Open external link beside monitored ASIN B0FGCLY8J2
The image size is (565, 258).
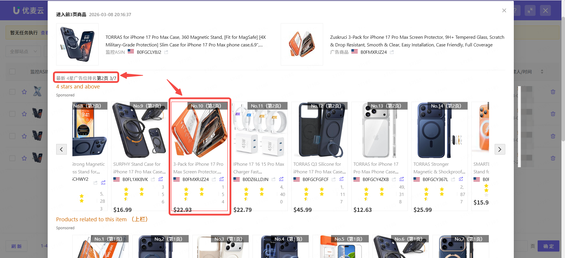point(166,52)
